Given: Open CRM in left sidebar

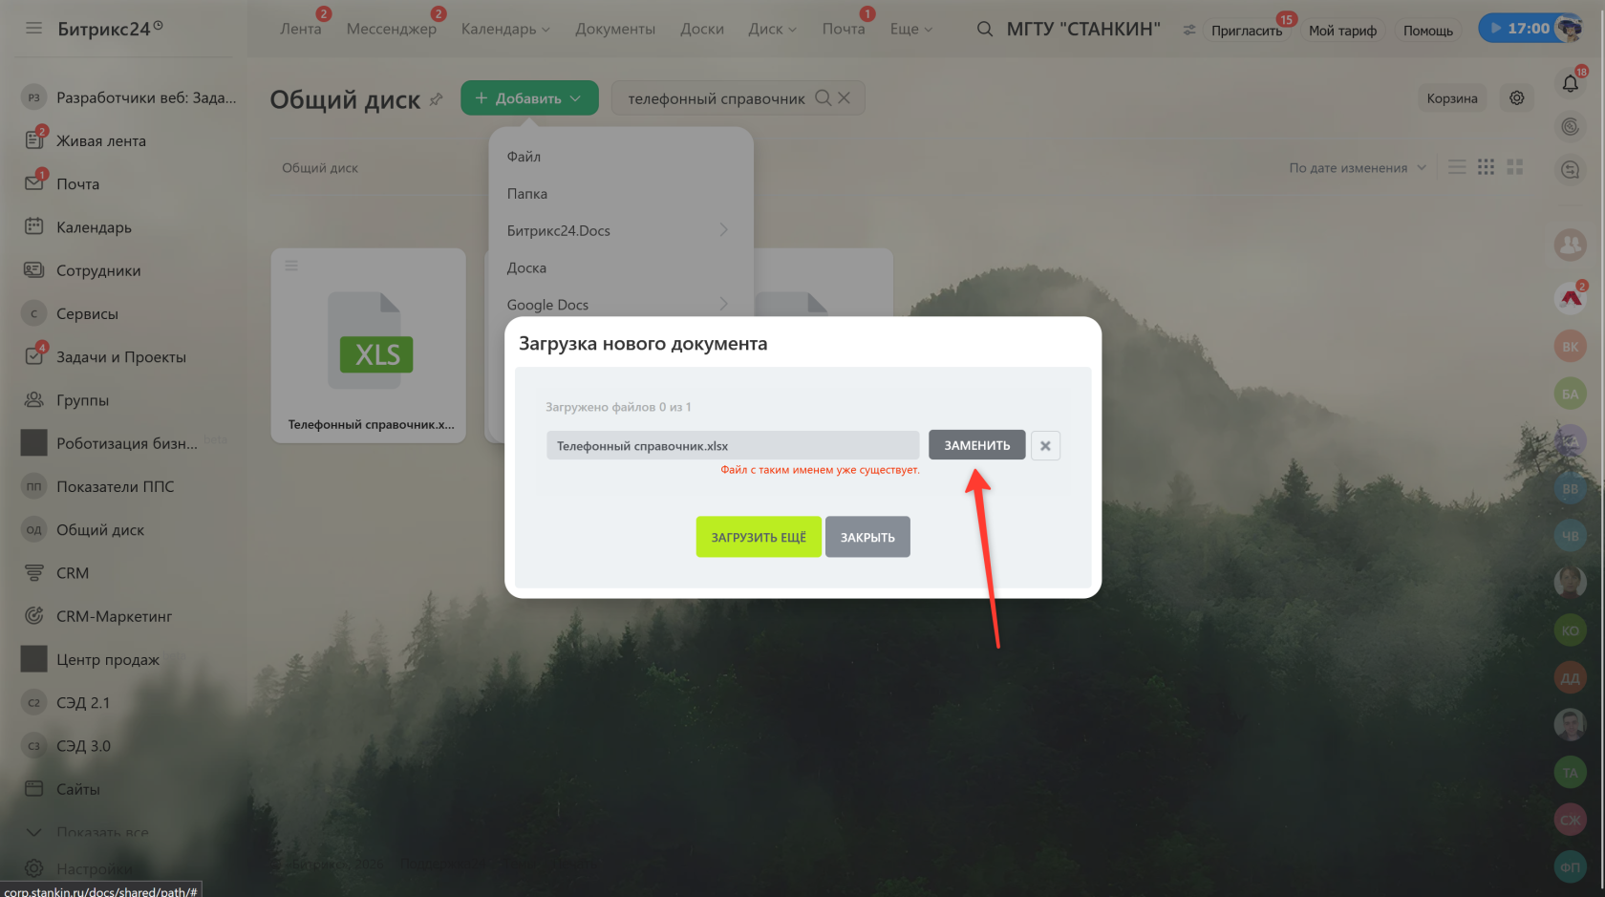Looking at the screenshot, I should (x=73, y=573).
